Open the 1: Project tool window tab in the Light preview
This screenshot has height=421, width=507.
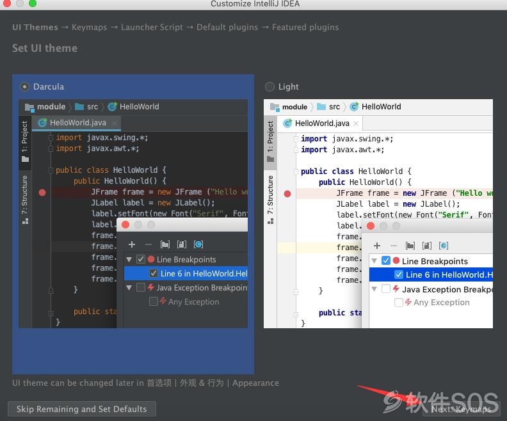[x=270, y=142]
